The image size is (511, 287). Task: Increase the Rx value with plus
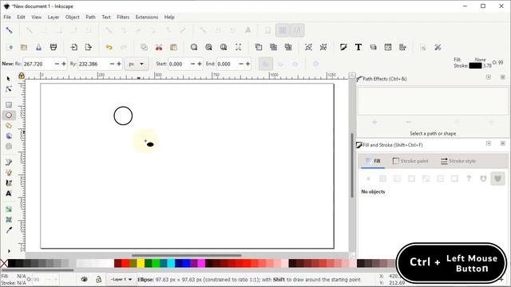pyautogui.click(x=64, y=64)
